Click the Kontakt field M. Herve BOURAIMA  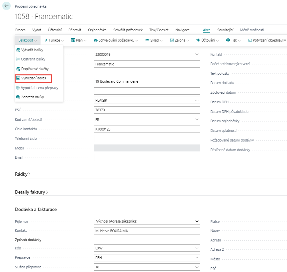[x=147, y=231]
